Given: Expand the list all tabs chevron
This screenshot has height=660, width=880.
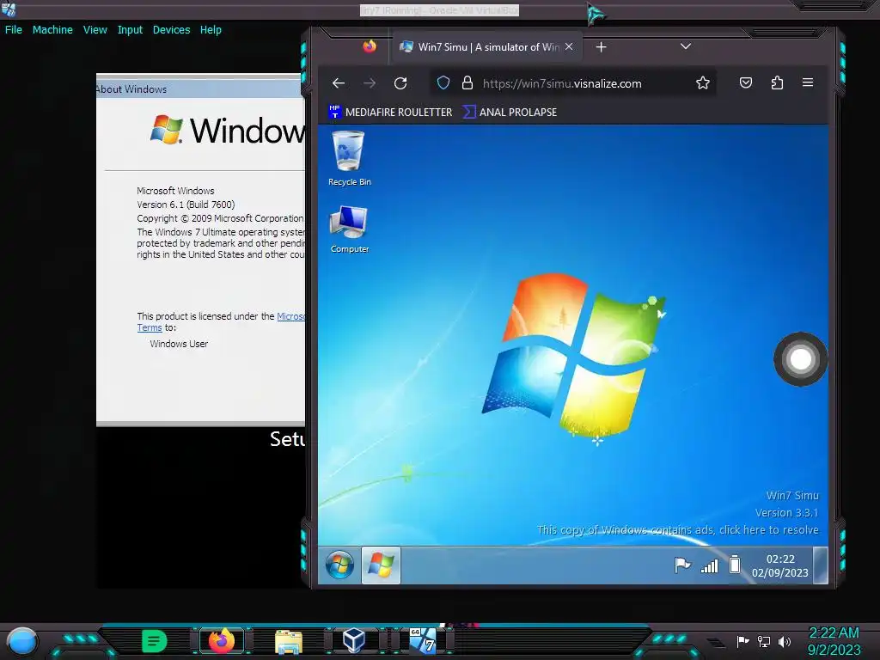Looking at the screenshot, I should coord(685,46).
